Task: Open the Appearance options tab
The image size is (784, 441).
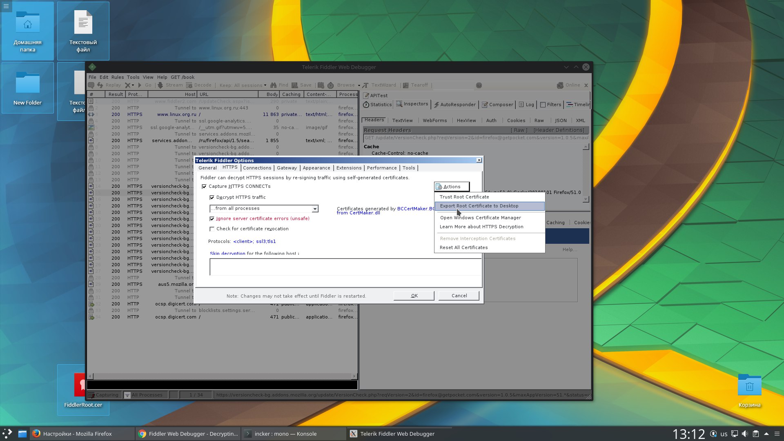Action: (316, 168)
